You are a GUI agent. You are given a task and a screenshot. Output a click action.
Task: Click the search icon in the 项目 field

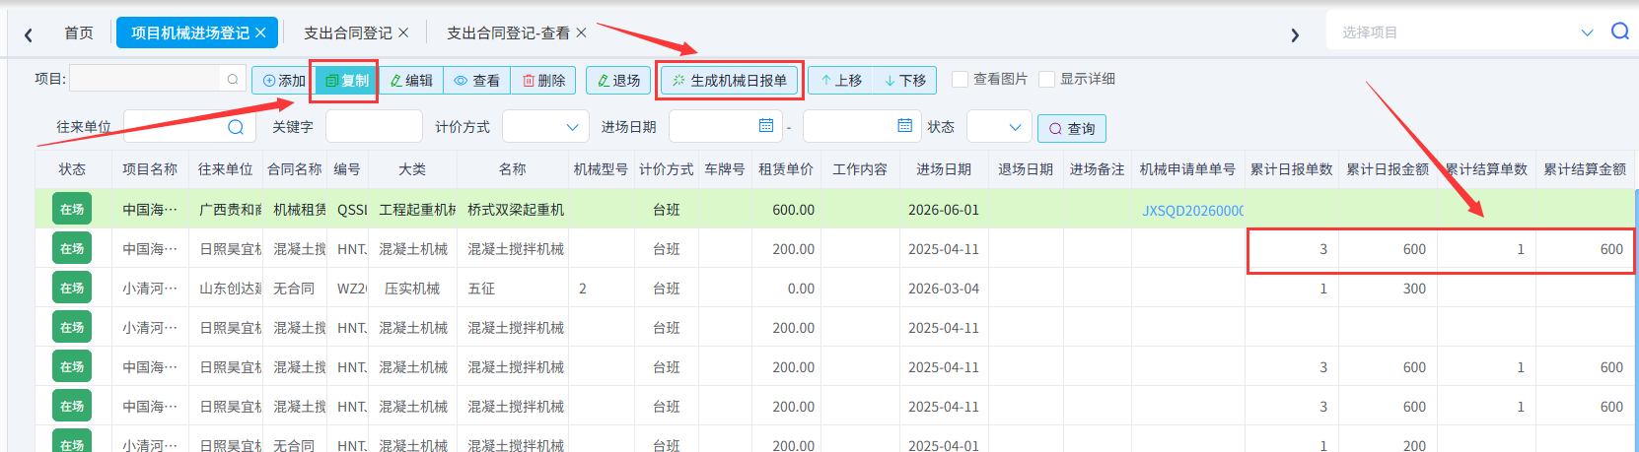coord(233,79)
